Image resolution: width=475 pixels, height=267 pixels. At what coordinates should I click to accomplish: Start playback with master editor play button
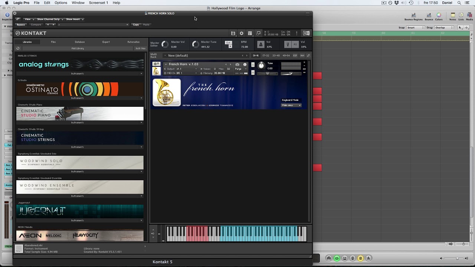click(230, 46)
